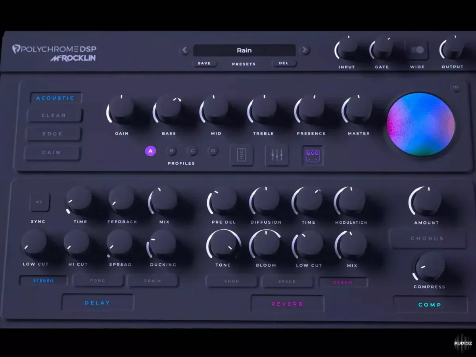Choose PONG delay mode
The height and width of the screenshot is (357, 476).
(98, 280)
